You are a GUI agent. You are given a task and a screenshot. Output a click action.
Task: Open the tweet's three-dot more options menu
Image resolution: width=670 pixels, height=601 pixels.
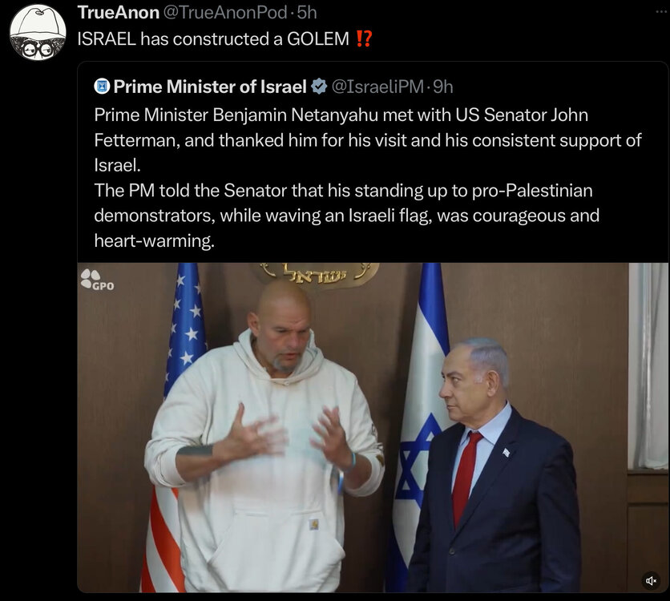(661, 12)
